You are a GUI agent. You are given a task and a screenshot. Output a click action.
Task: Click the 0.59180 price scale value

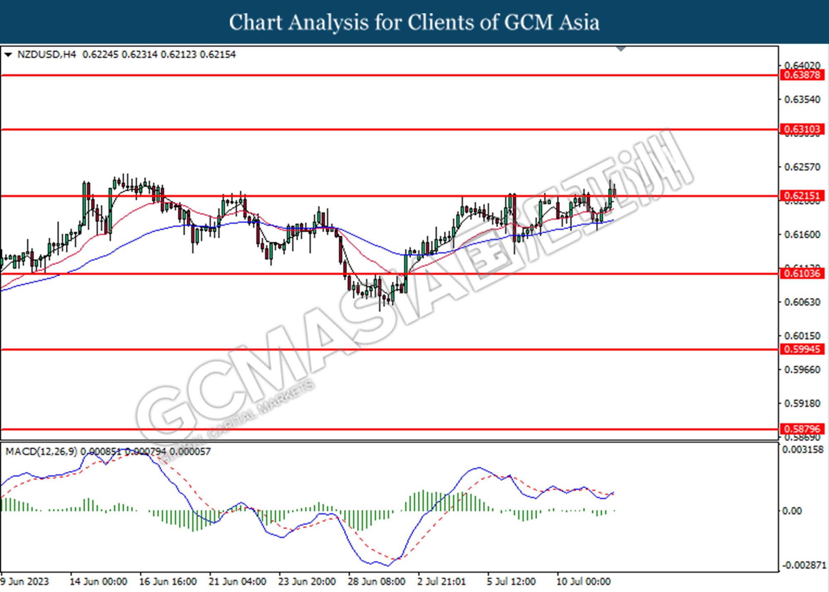(x=802, y=403)
